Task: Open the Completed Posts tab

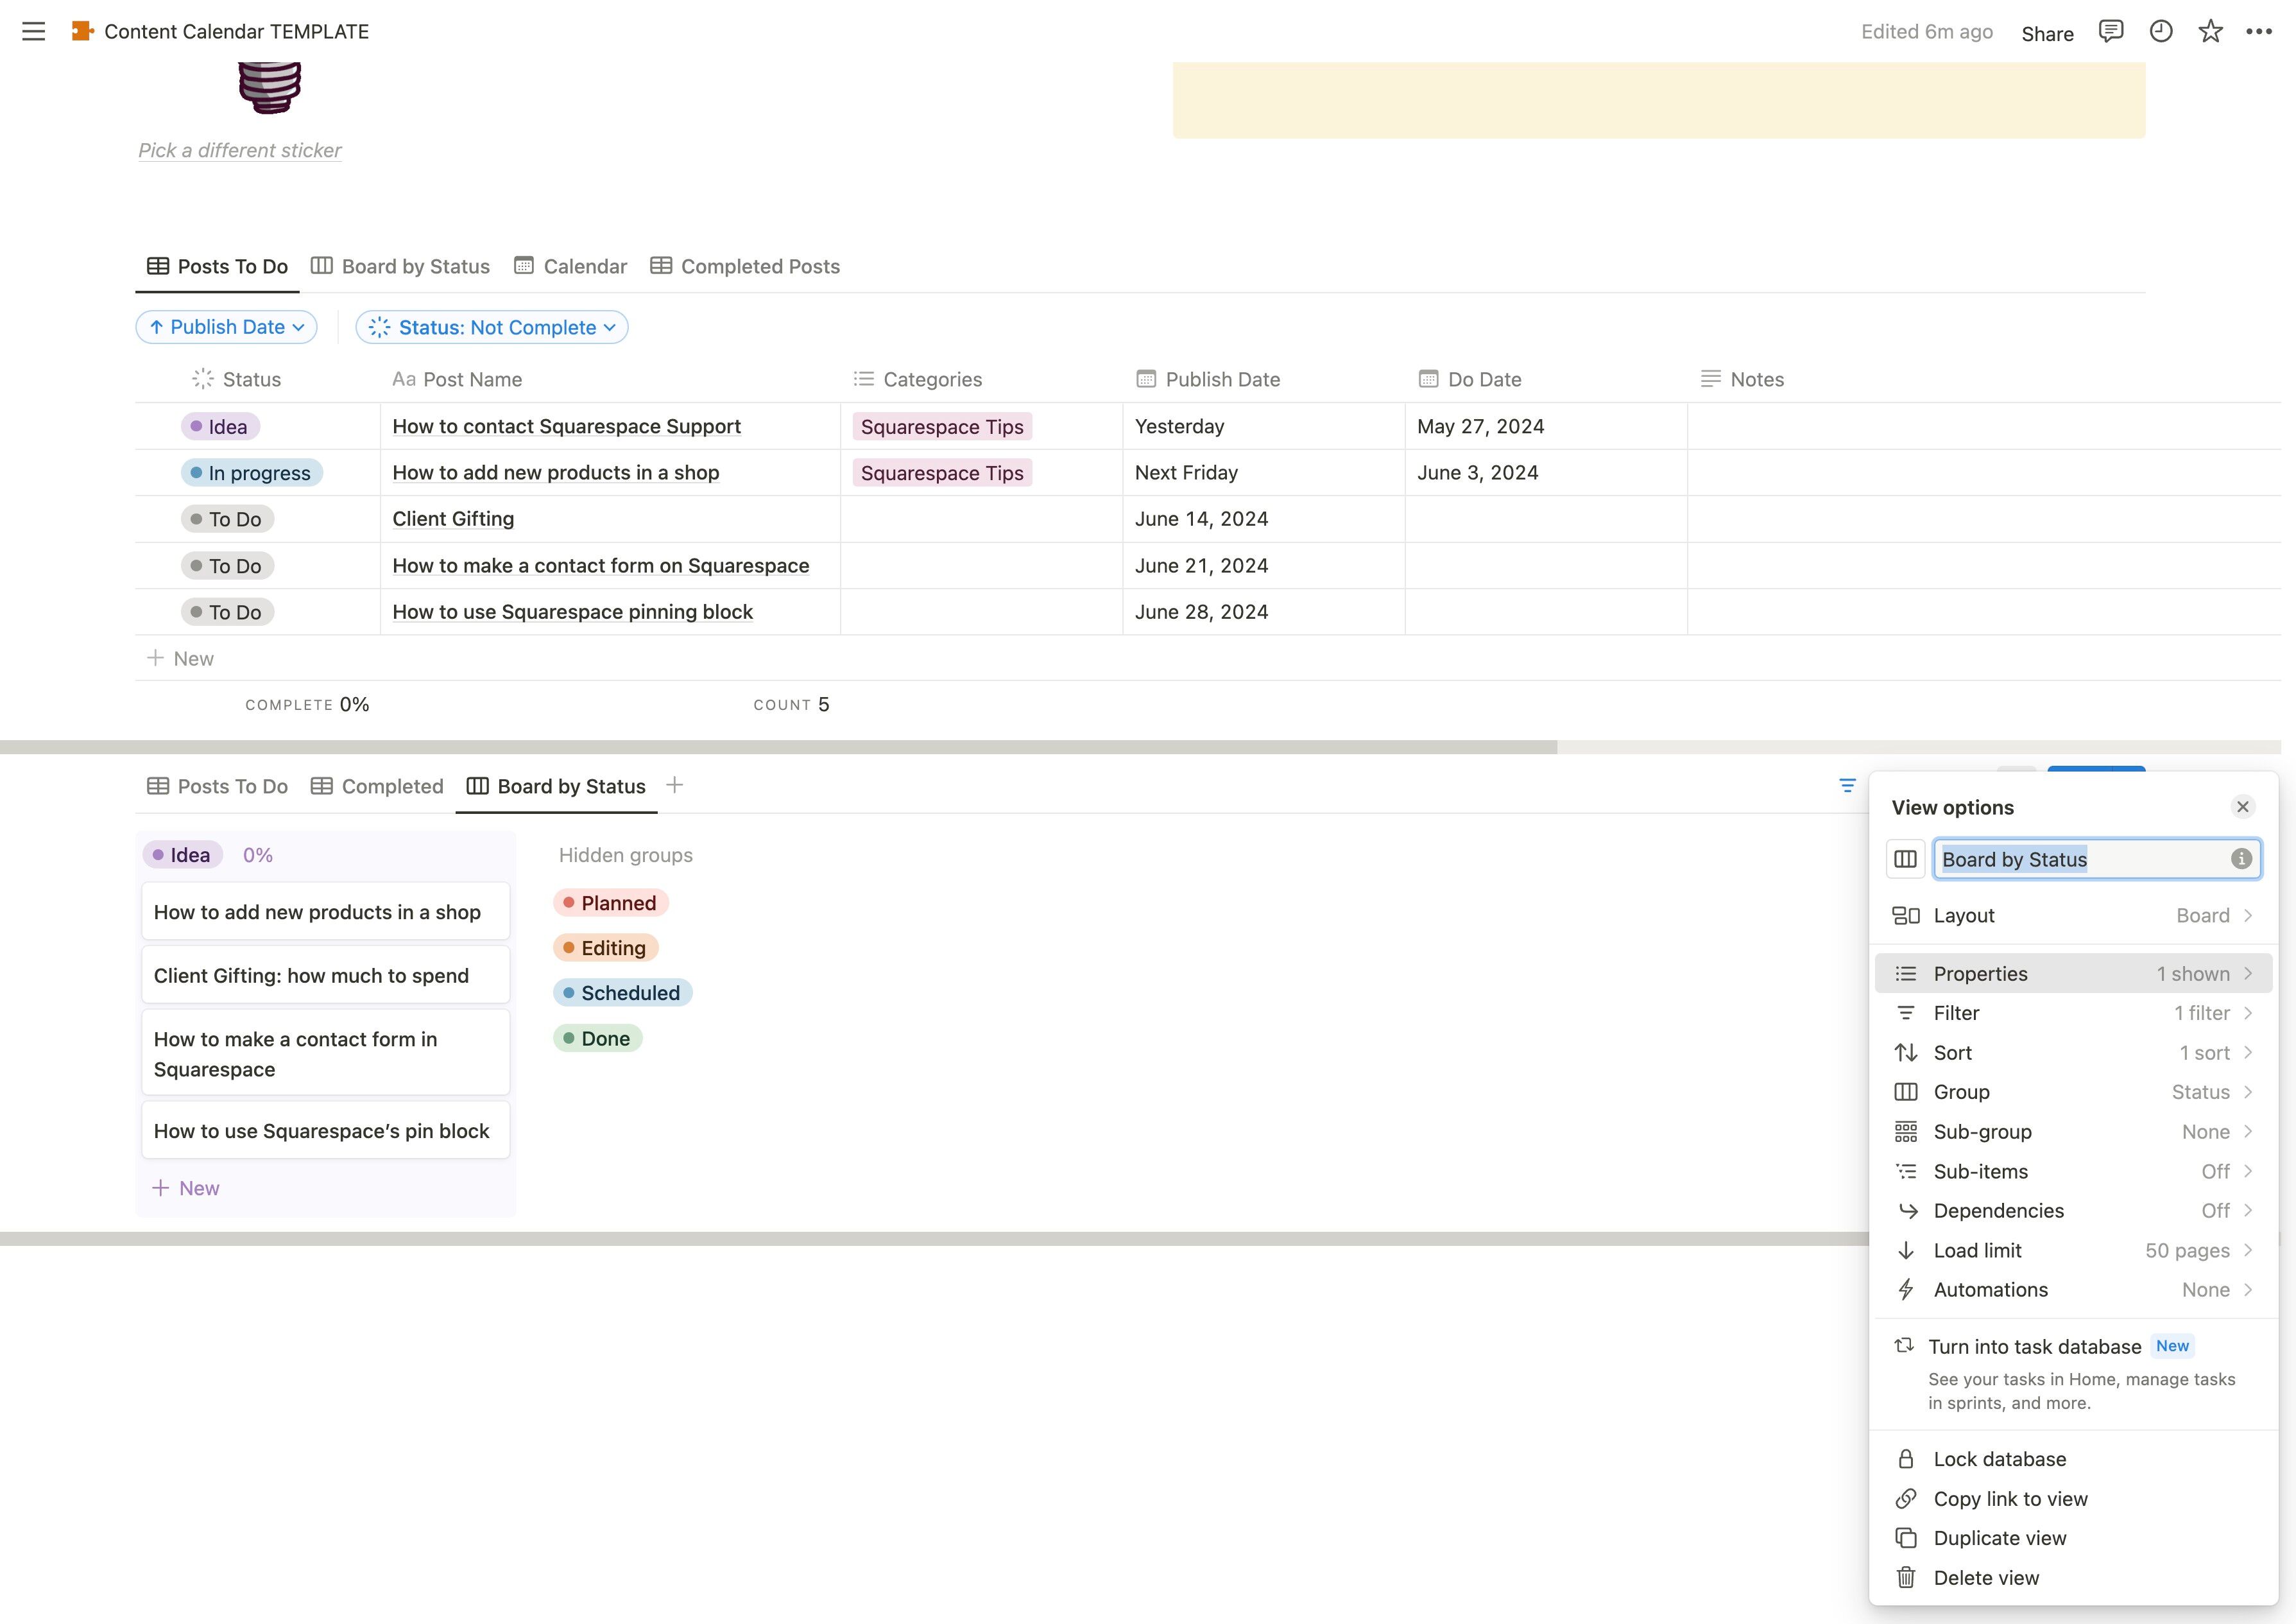Action: click(x=745, y=266)
